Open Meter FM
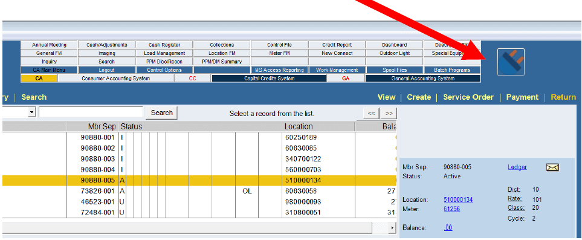The height and width of the screenshot is (240, 582). pos(279,53)
